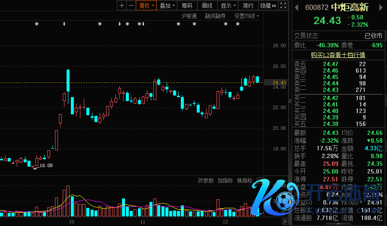Screen dimensions: 387x226
Task: Click the 购买L2查看十档行情 link
Action: 338,55
